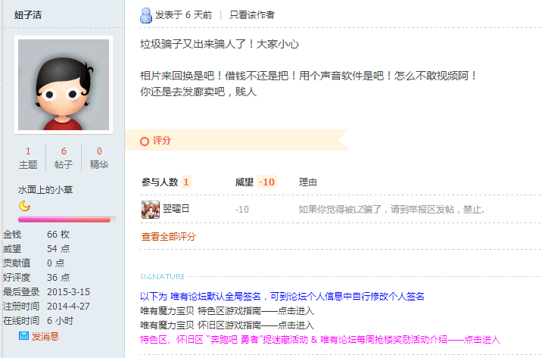Click the 帖子 count of 6
This screenshot has width=542, height=358.
point(64,151)
